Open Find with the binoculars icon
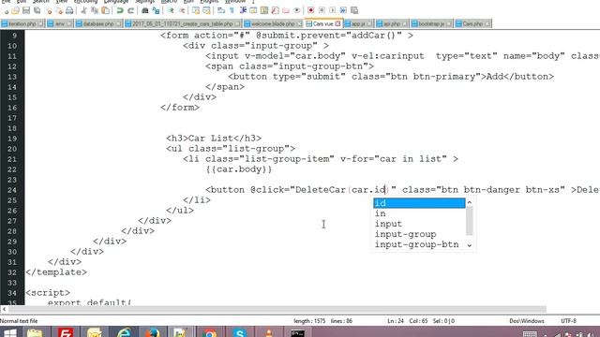 [x=145, y=10]
